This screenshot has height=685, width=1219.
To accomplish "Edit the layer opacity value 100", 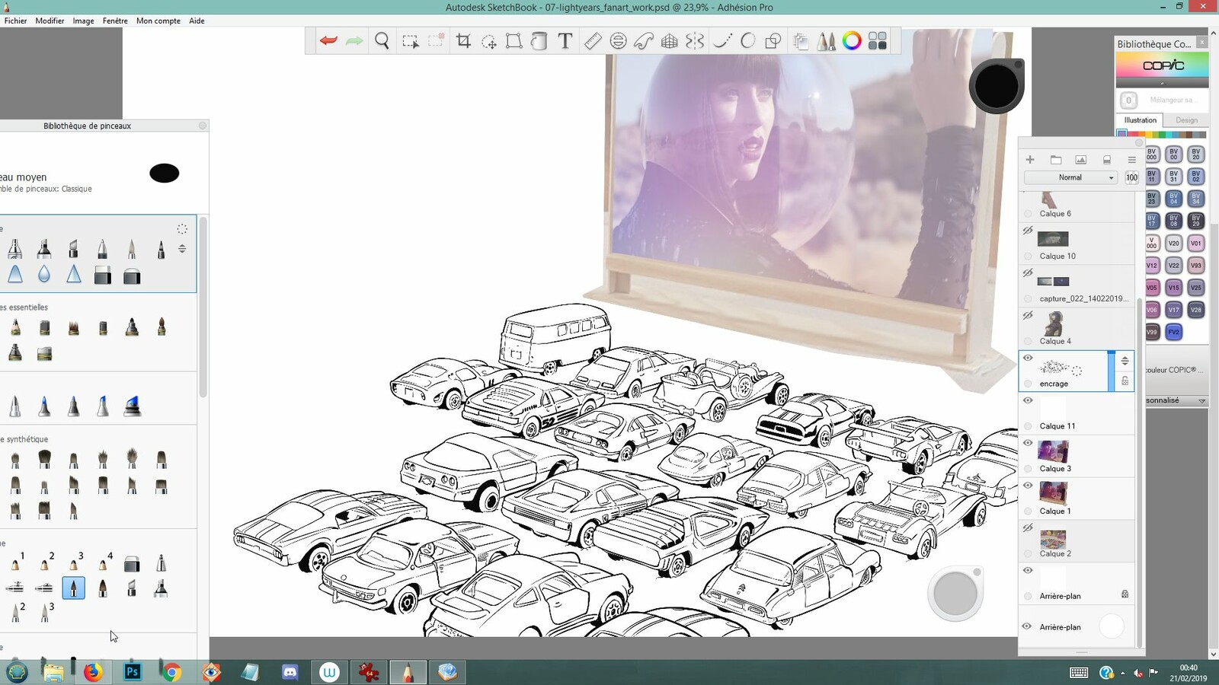I will (1131, 177).
